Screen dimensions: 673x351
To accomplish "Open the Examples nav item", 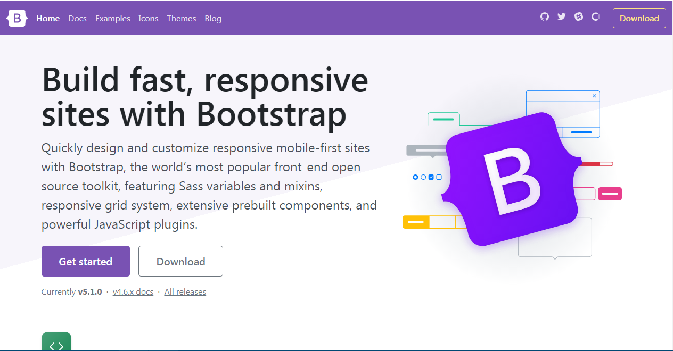I will tap(113, 18).
